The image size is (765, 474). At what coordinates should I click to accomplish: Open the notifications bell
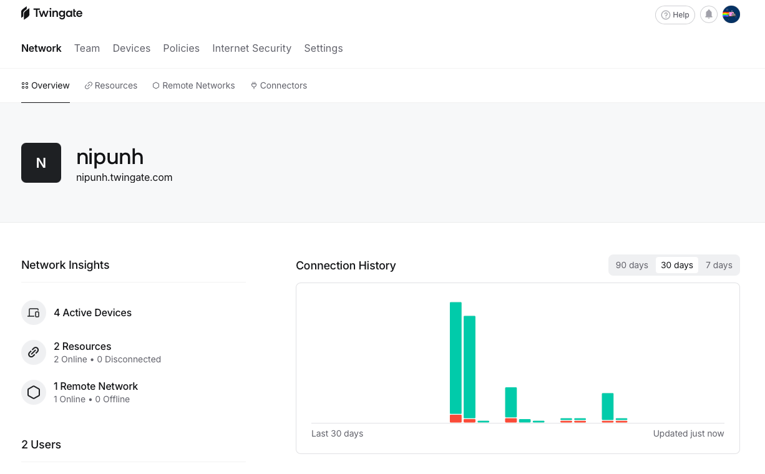coord(708,14)
